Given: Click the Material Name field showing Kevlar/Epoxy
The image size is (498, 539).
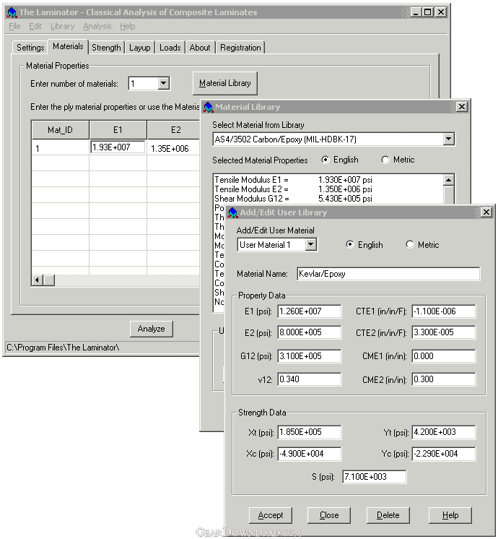Looking at the screenshot, I should 388,274.
